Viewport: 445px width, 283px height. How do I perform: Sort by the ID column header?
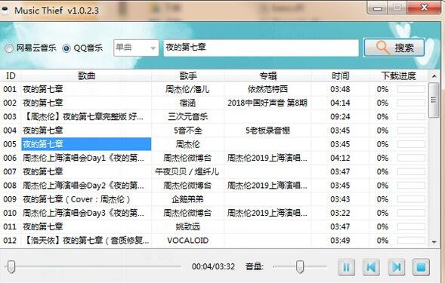(11, 76)
